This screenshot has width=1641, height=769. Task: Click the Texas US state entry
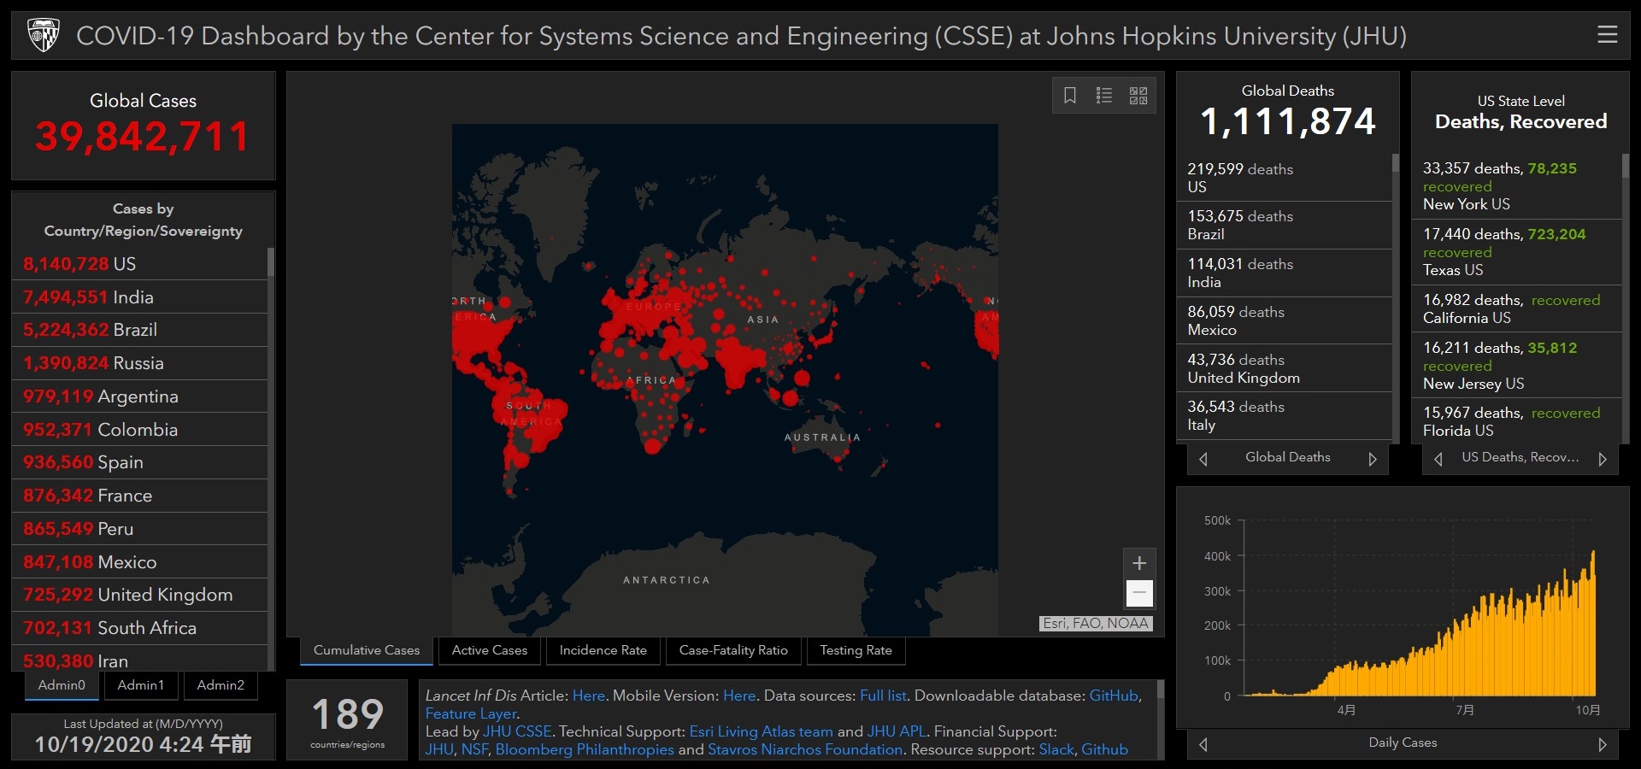(1517, 252)
